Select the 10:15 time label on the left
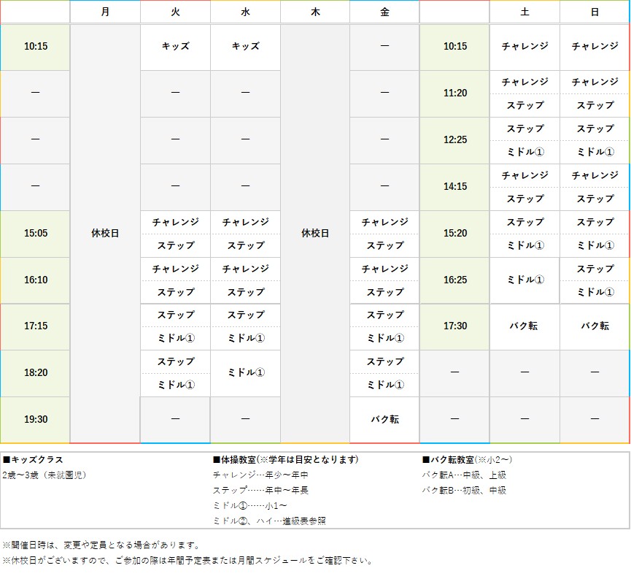 click(x=35, y=47)
